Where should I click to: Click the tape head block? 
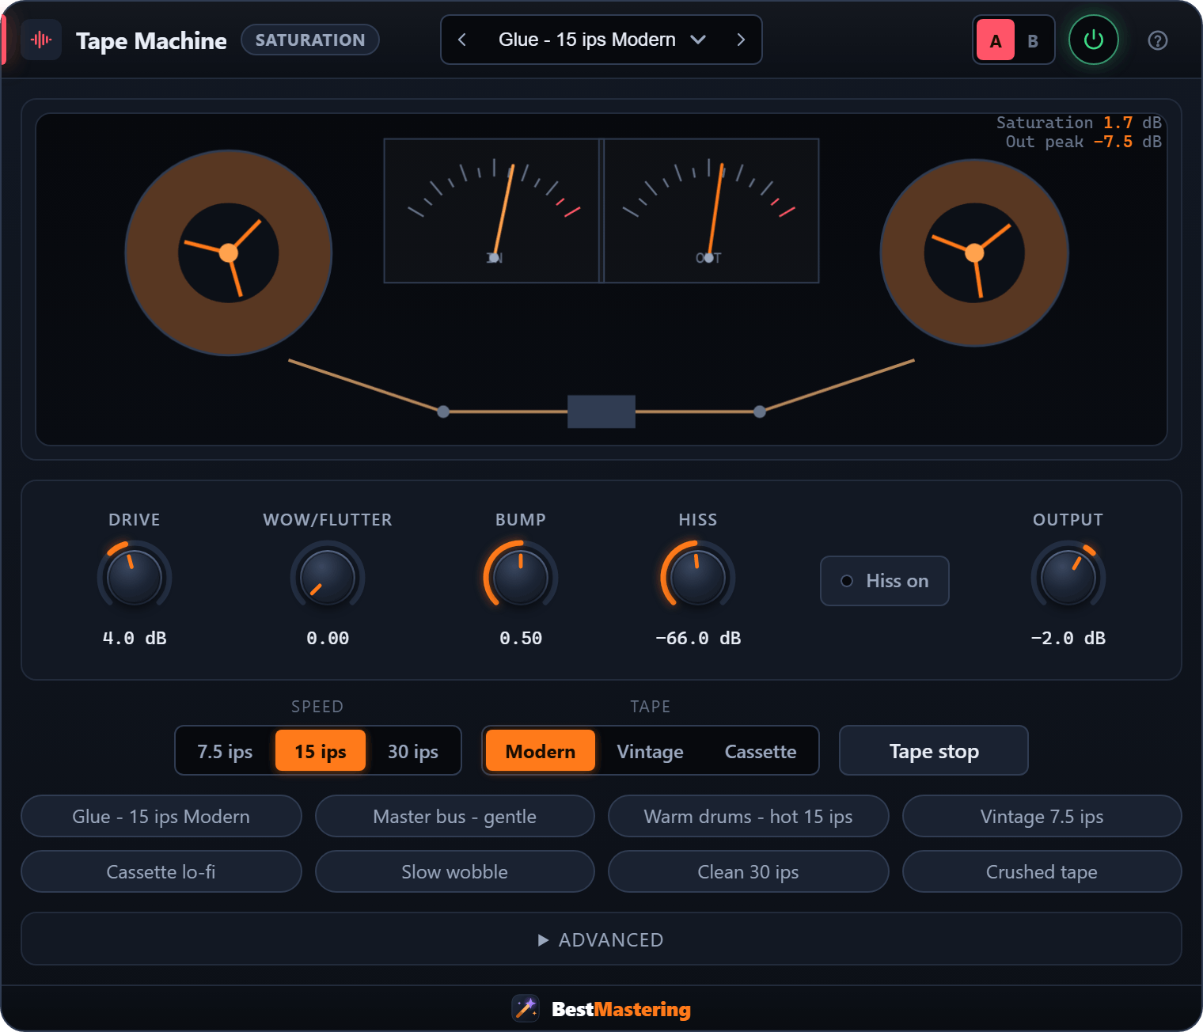tap(601, 412)
